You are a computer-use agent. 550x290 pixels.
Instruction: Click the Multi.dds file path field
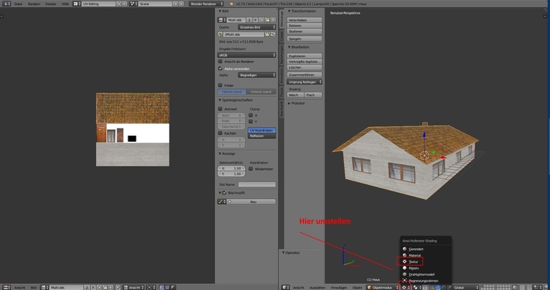243,35
